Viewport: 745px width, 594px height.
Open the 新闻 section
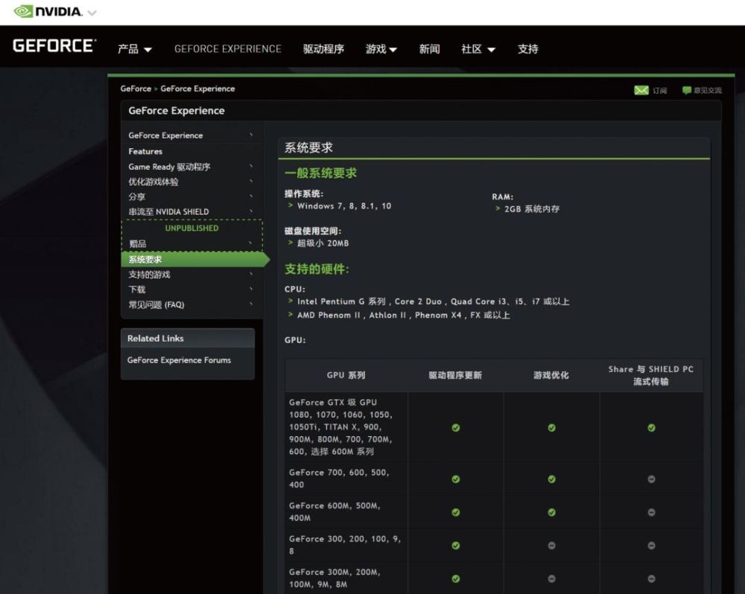tap(429, 49)
